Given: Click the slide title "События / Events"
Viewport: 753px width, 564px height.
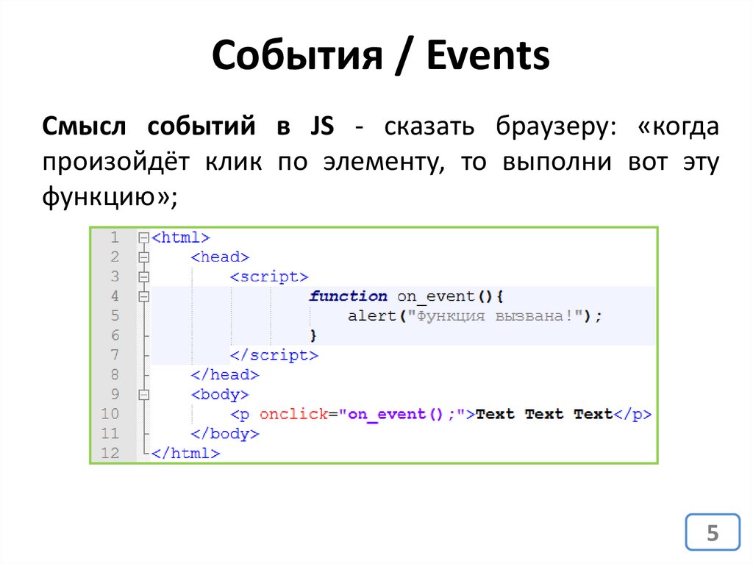Looking at the screenshot, I should click(380, 55).
